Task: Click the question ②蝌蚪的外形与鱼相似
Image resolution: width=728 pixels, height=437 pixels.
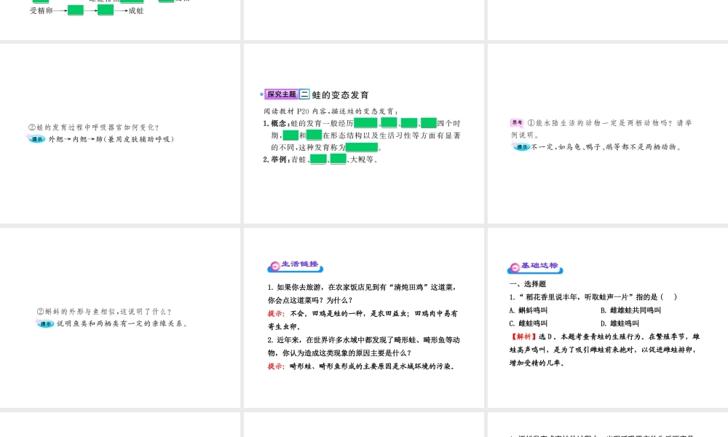Action: [104, 312]
